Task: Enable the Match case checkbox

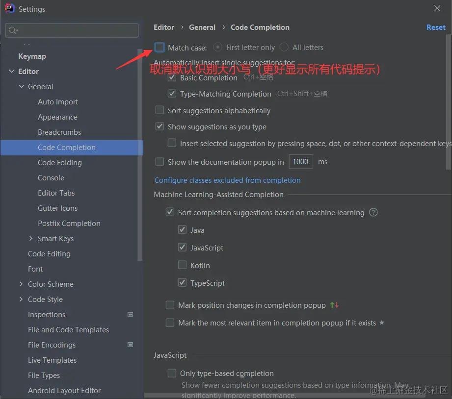Action: coord(160,47)
